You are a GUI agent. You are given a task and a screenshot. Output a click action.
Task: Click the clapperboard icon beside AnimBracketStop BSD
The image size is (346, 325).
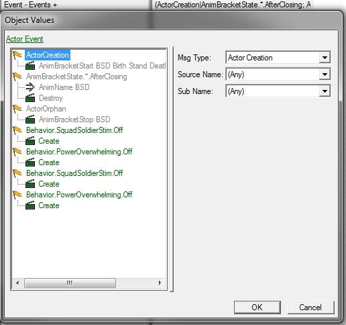30,120
